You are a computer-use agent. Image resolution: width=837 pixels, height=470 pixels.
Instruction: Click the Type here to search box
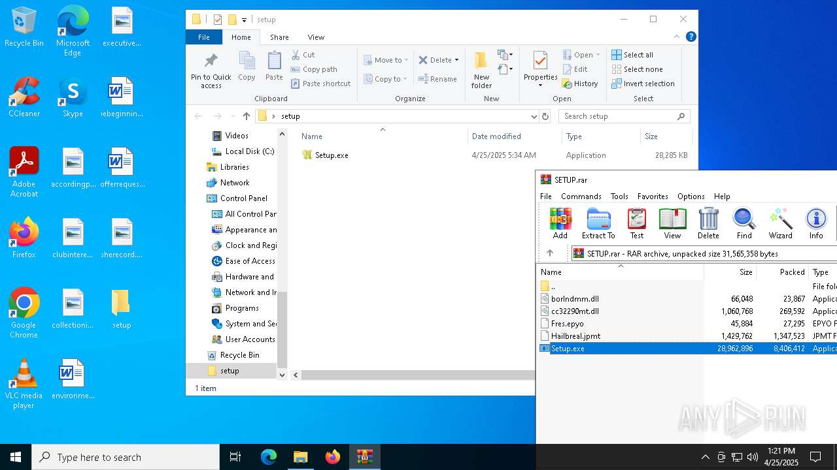tap(126, 457)
